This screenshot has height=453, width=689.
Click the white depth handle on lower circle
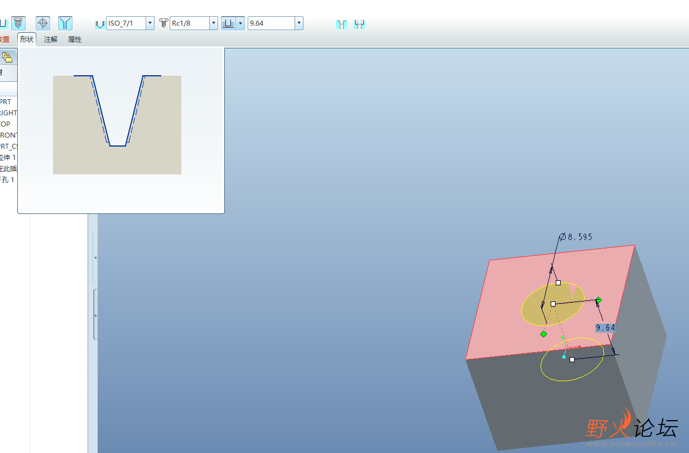572,359
